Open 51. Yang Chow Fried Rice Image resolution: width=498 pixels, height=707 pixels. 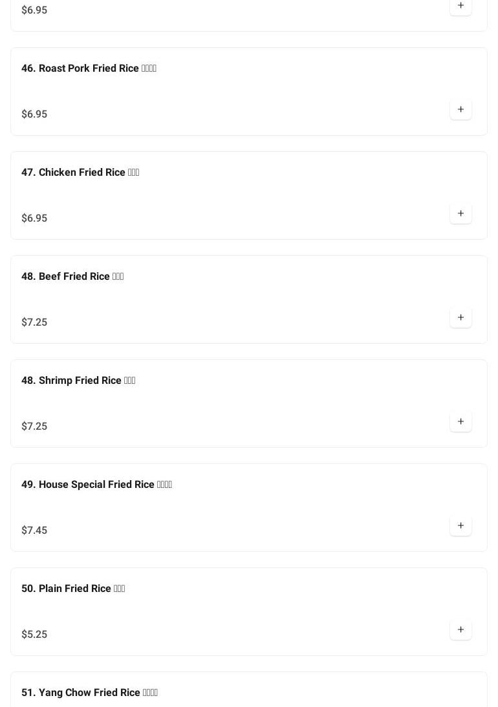(x=89, y=693)
